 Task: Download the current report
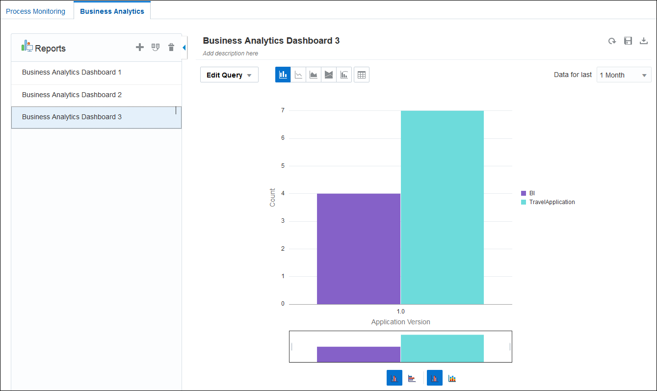644,41
